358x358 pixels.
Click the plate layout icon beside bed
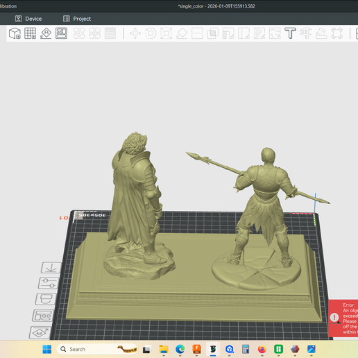tap(43, 316)
